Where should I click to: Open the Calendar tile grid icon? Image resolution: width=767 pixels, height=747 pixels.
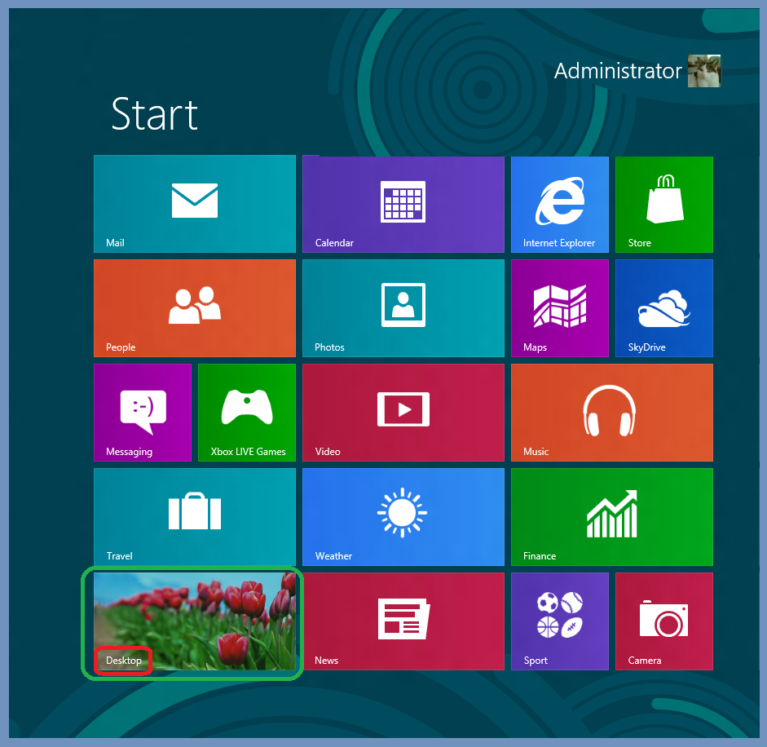(x=403, y=201)
